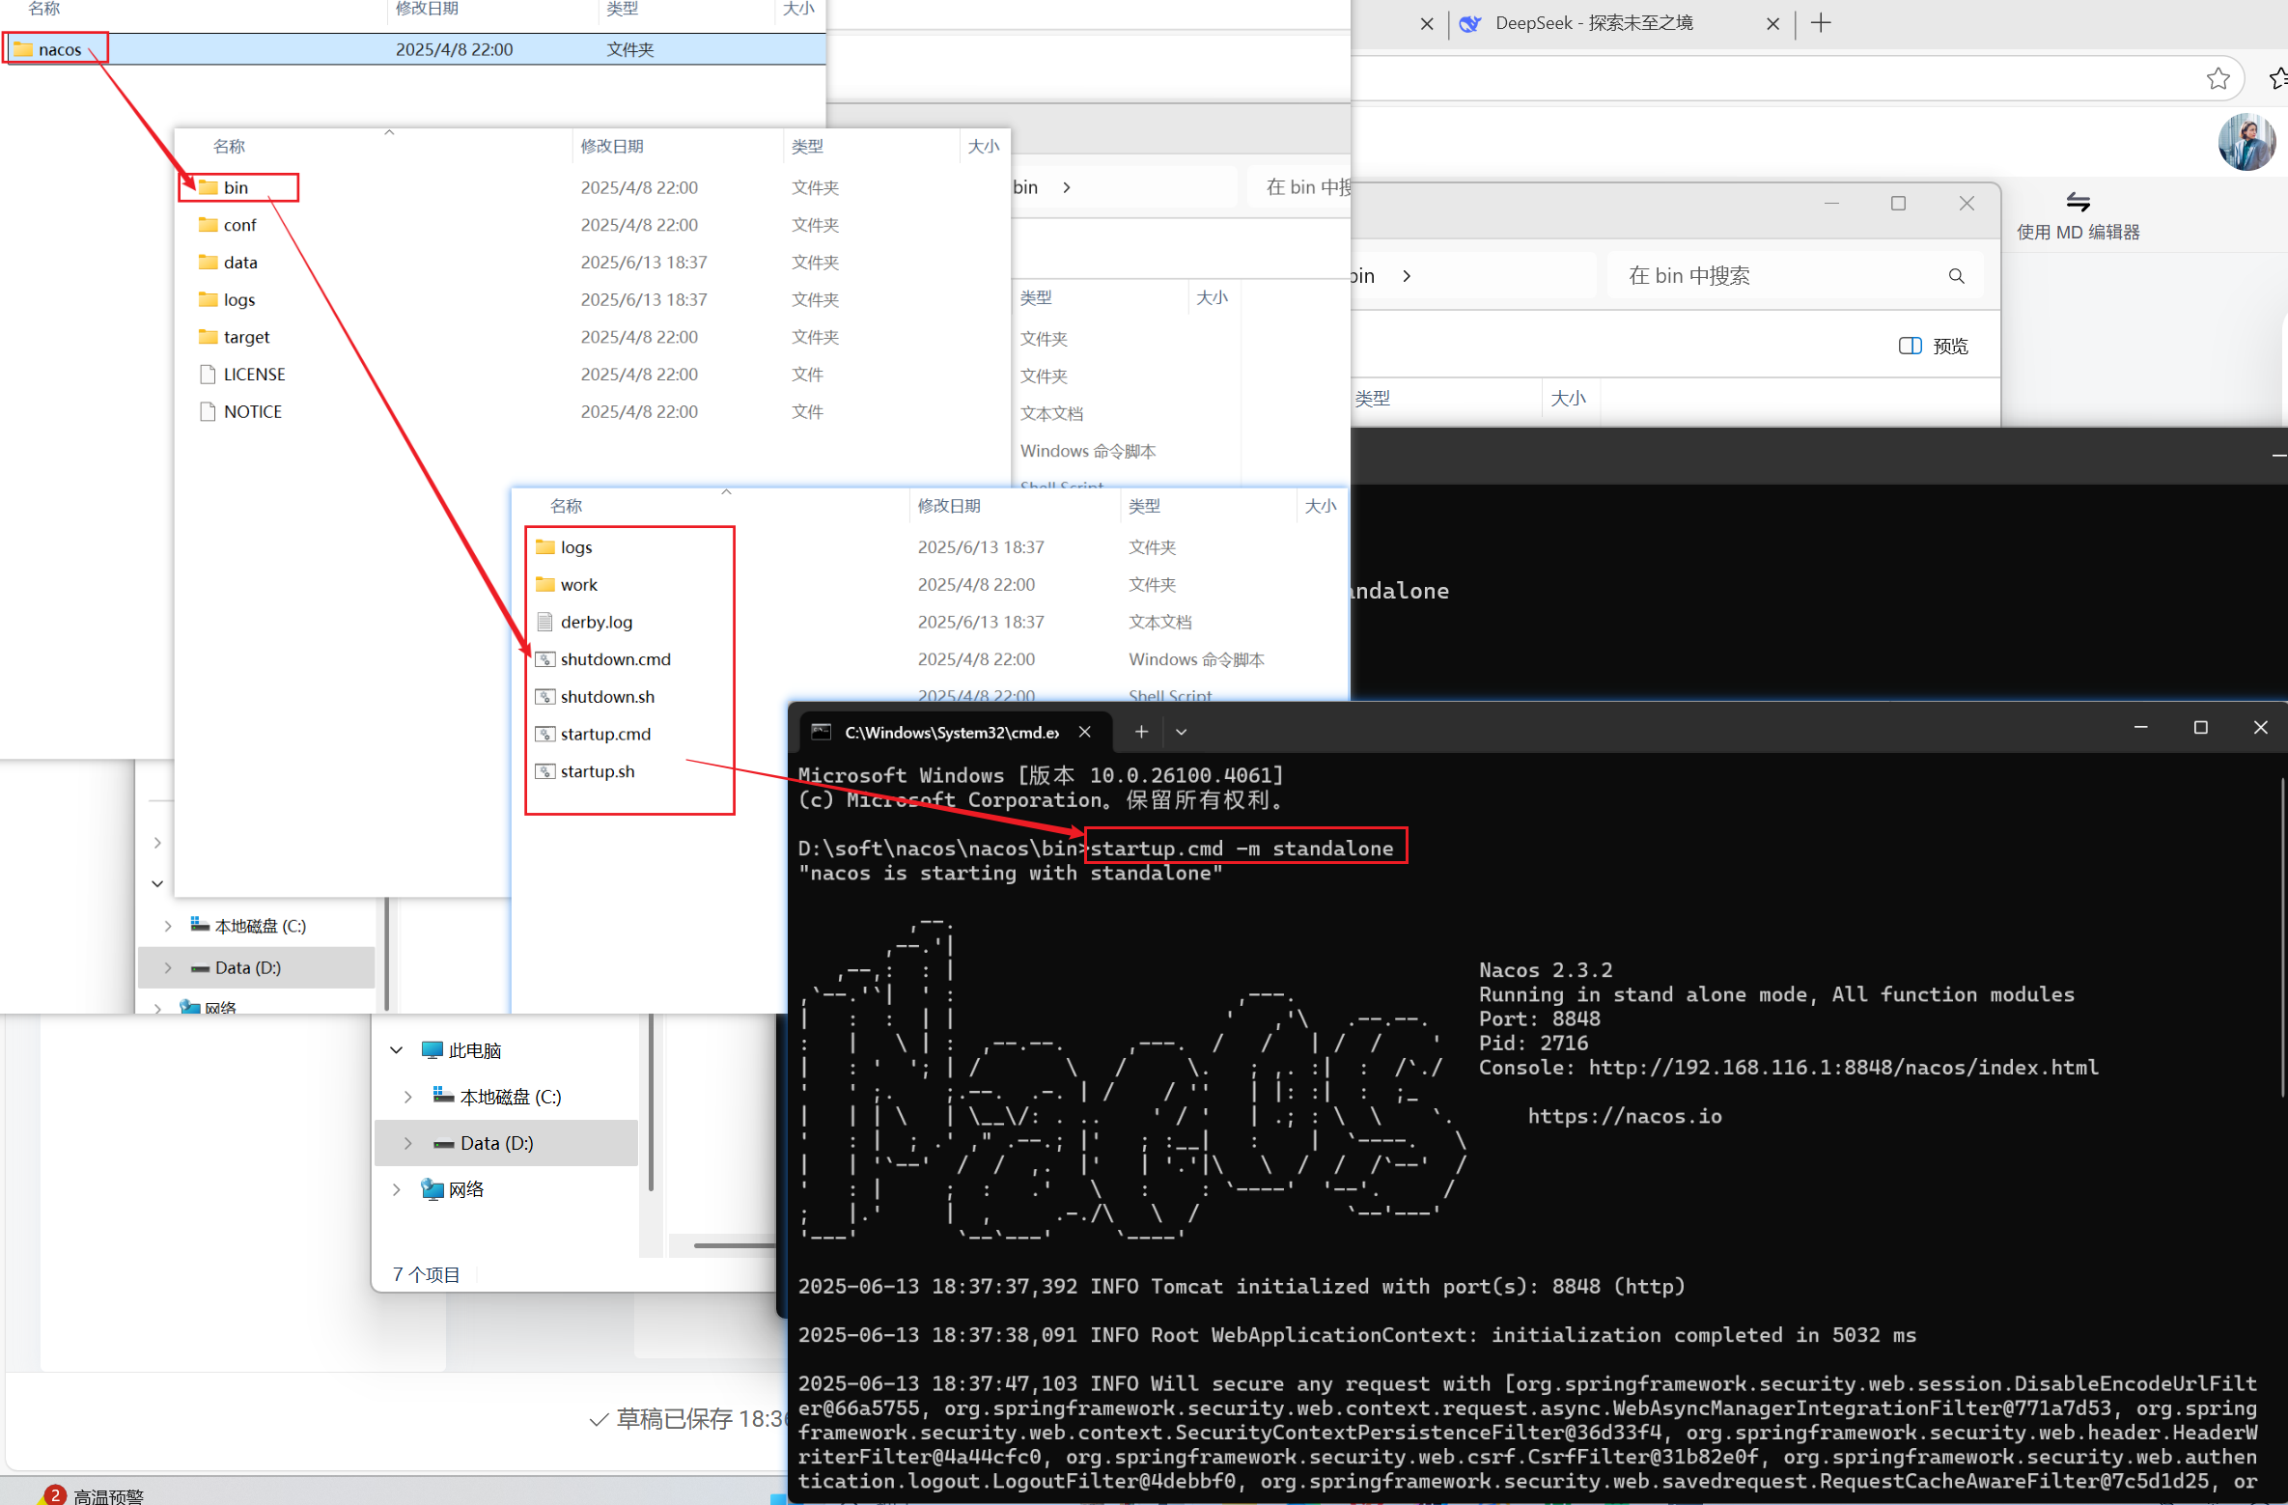Image resolution: width=2288 pixels, height=1505 pixels.
Task: Click the terminal vertical scrollbar
Action: tap(2281, 936)
